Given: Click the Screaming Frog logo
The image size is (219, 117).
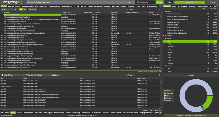Looking at the screenshot, I should [x=12, y=2].
